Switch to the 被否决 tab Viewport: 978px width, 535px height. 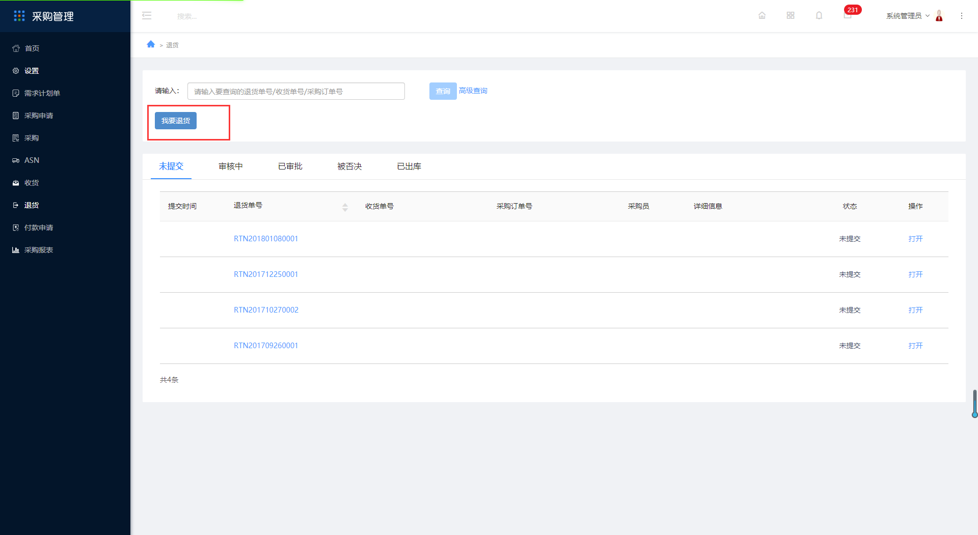(x=349, y=166)
